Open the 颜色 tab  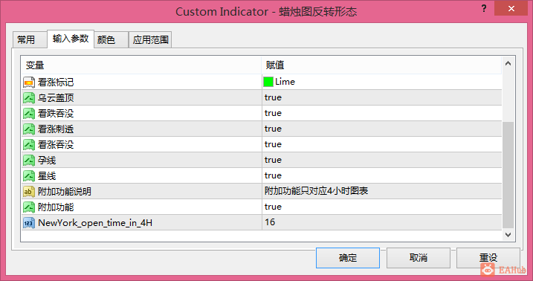pos(112,39)
